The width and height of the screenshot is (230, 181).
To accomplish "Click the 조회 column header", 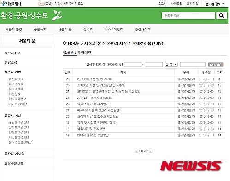I will pyautogui.click(x=219, y=72).
